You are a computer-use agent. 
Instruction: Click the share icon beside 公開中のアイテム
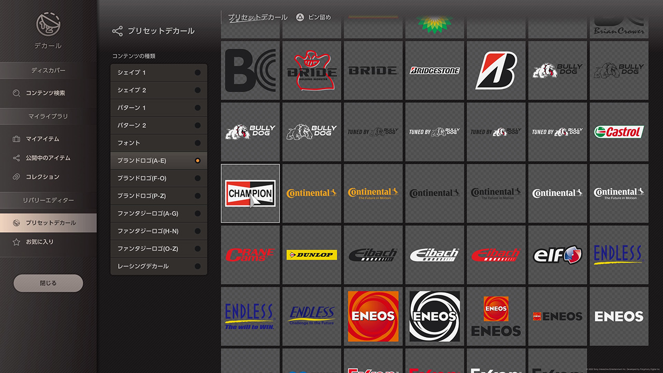tap(17, 158)
